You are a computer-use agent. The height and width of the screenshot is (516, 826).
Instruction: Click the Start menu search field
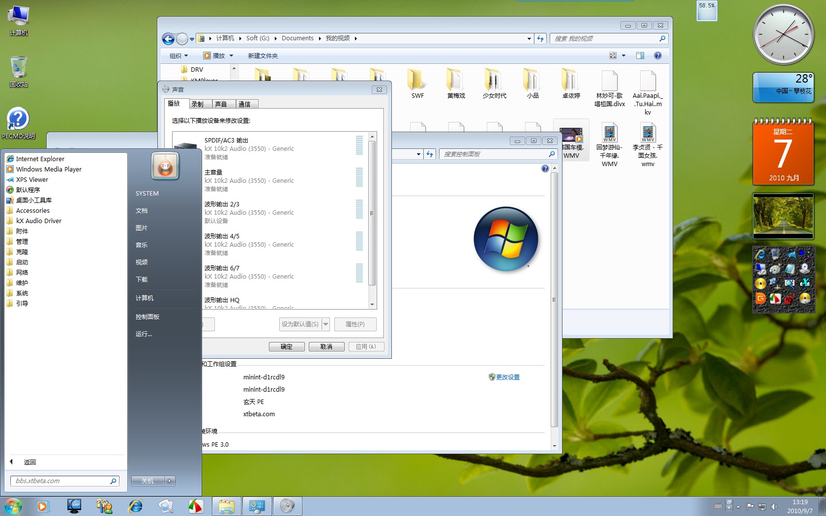pyautogui.click(x=64, y=481)
